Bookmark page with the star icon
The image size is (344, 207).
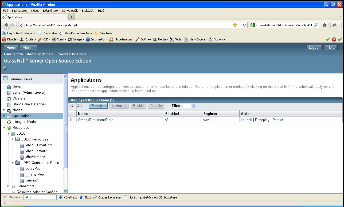[x=235, y=25]
